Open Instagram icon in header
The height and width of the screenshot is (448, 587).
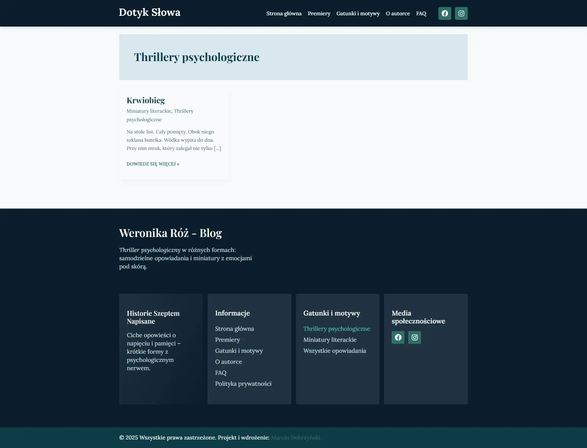pyautogui.click(x=461, y=13)
